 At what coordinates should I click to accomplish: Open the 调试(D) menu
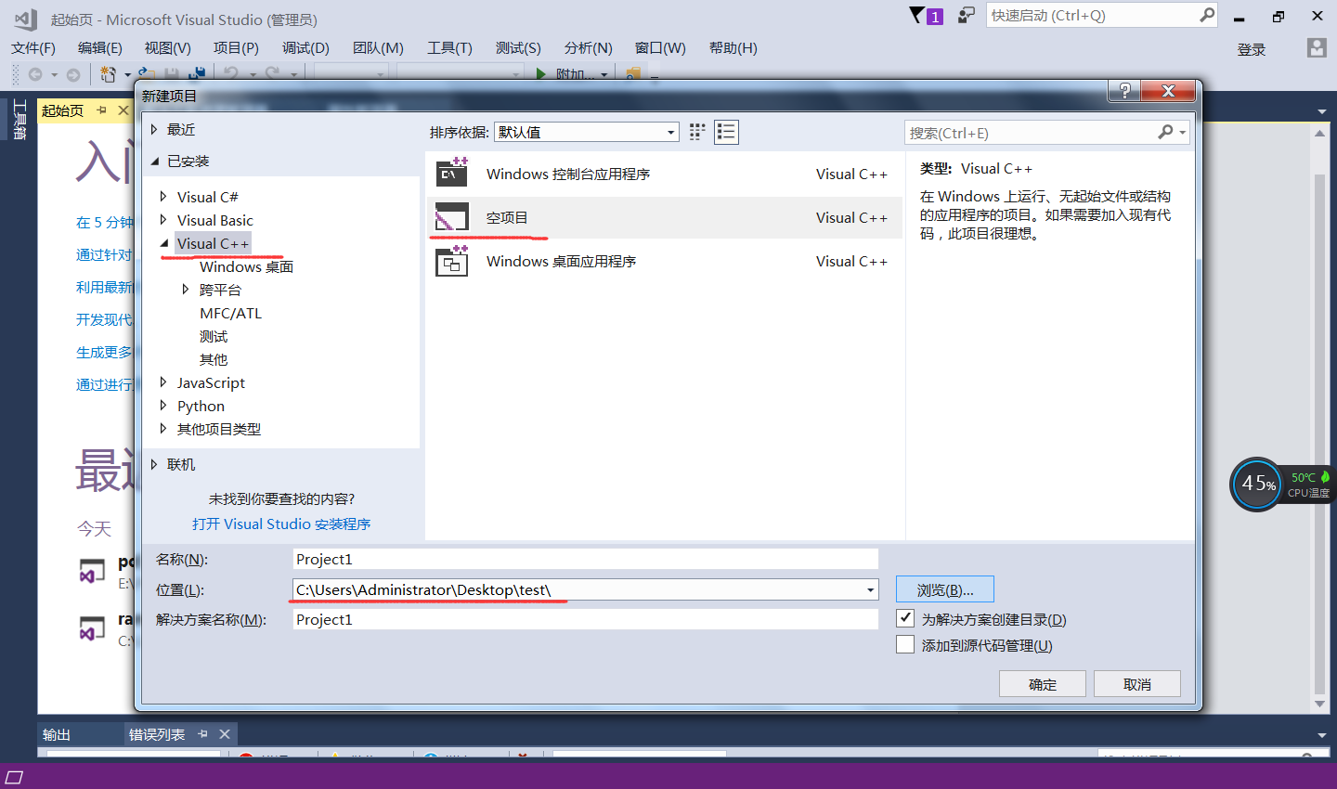coord(305,48)
